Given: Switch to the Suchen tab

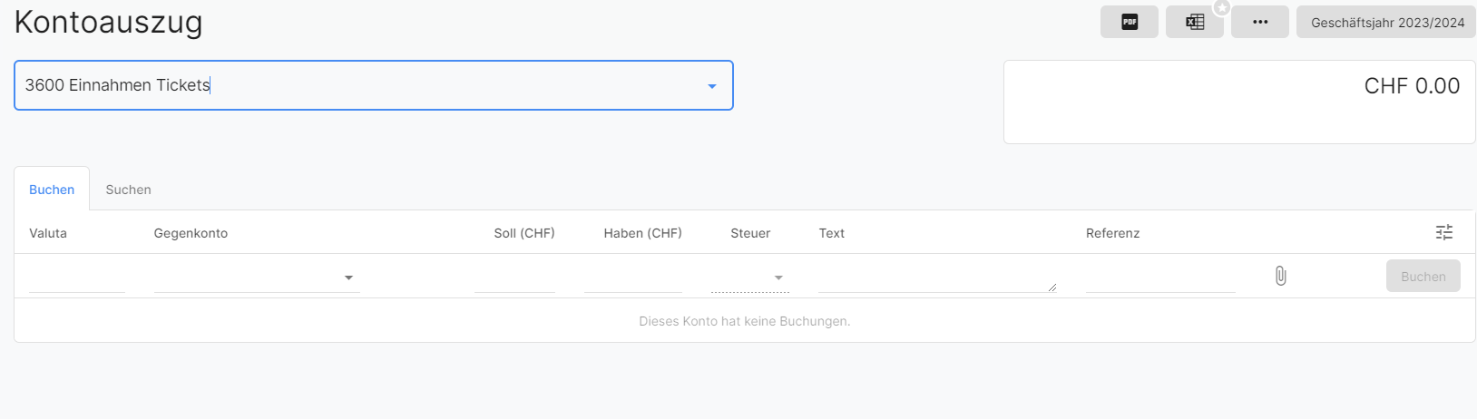Looking at the screenshot, I should pos(128,190).
